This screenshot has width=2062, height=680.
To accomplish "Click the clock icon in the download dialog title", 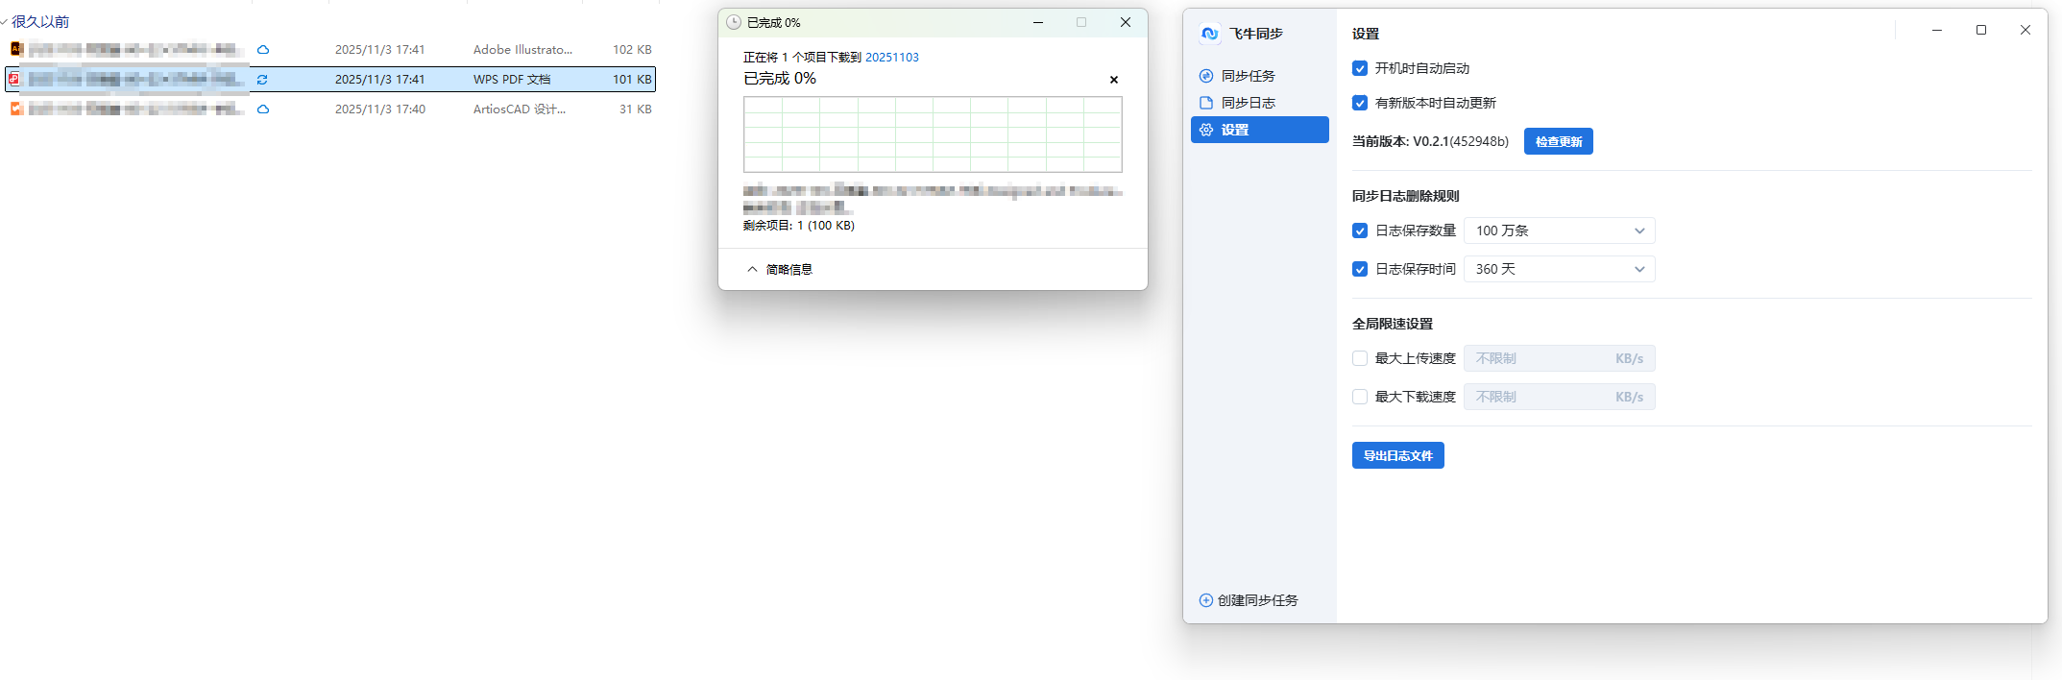I will [734, 22].
